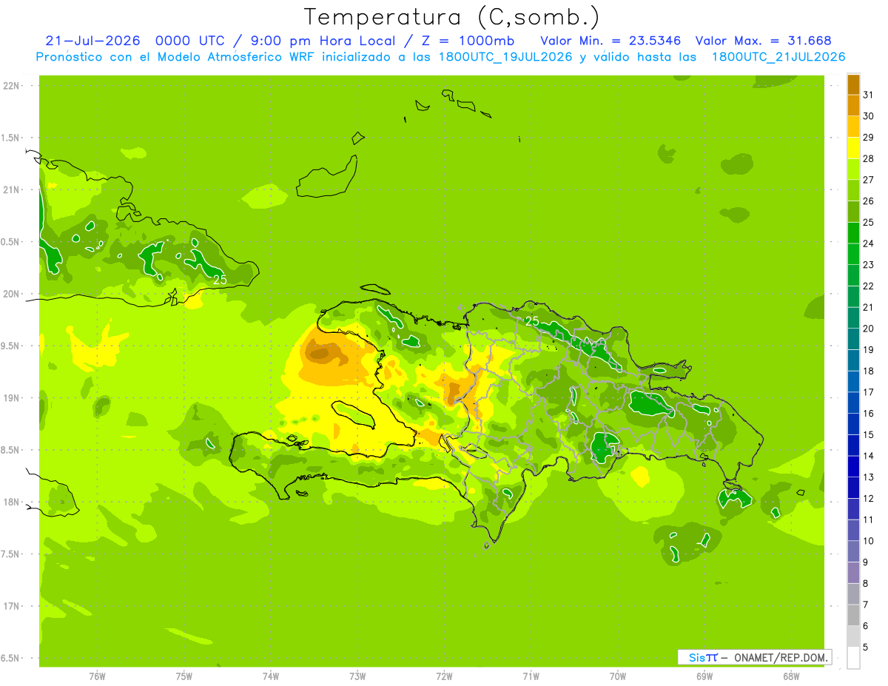888x686 pixels.
Task: Click the '76W' longitude axis label
Action: [x=97, y=676]
